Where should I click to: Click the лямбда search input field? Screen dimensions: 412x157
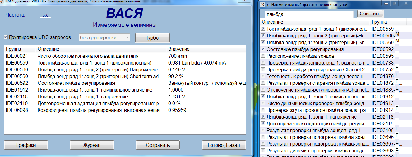[309, 14]
